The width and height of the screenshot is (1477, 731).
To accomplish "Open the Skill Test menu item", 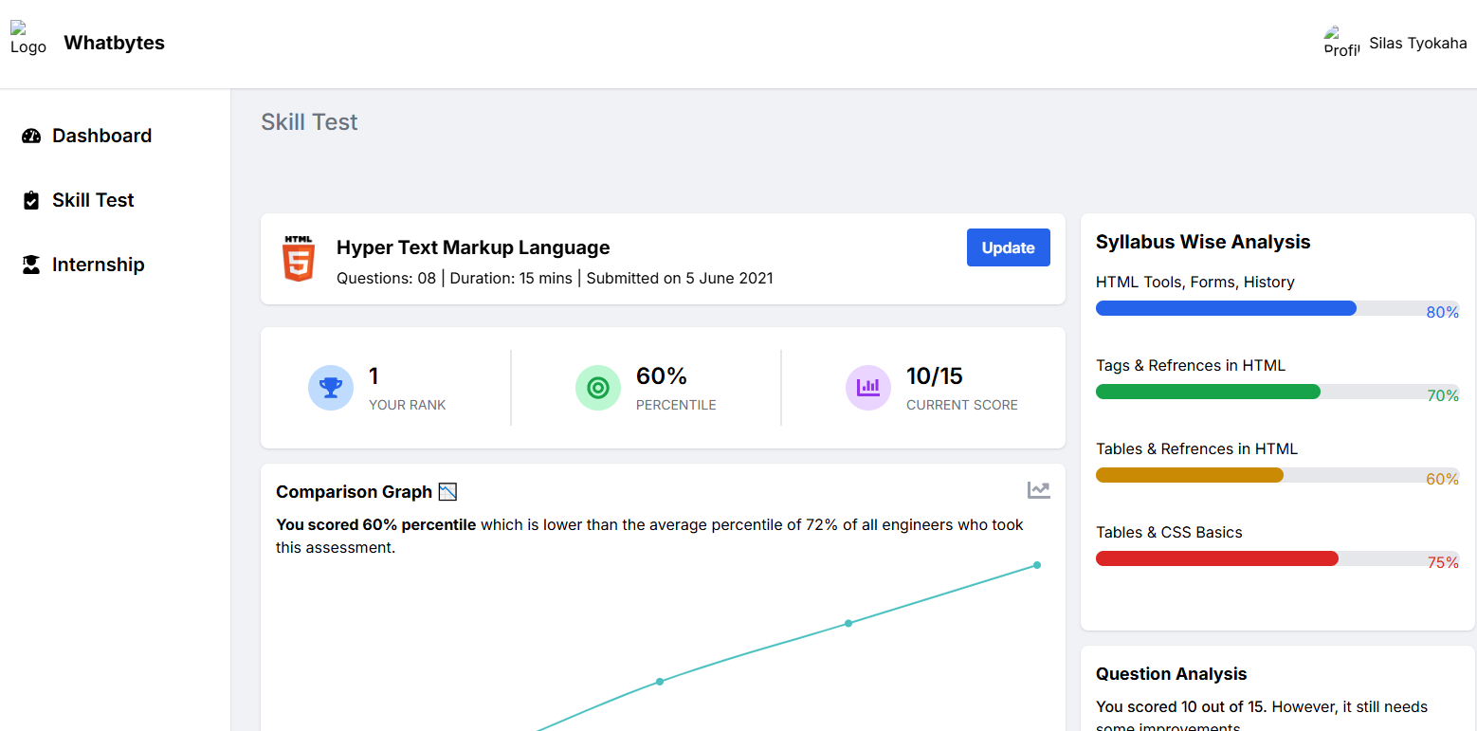I will point(93,200).
